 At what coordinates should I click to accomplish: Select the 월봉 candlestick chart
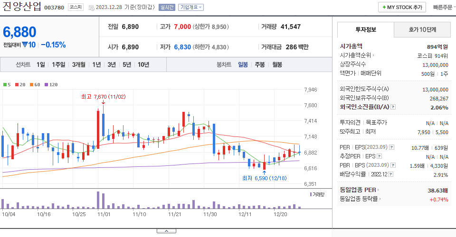[x=277, y=64]
